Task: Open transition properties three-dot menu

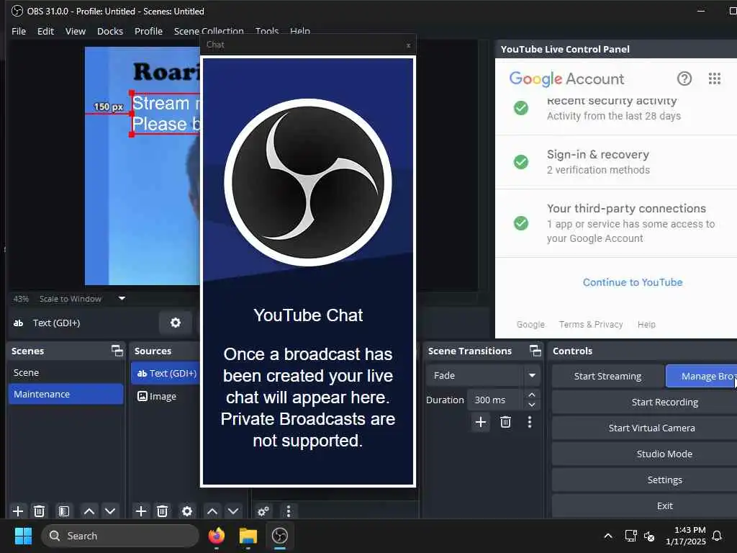Action: point(530,422)
